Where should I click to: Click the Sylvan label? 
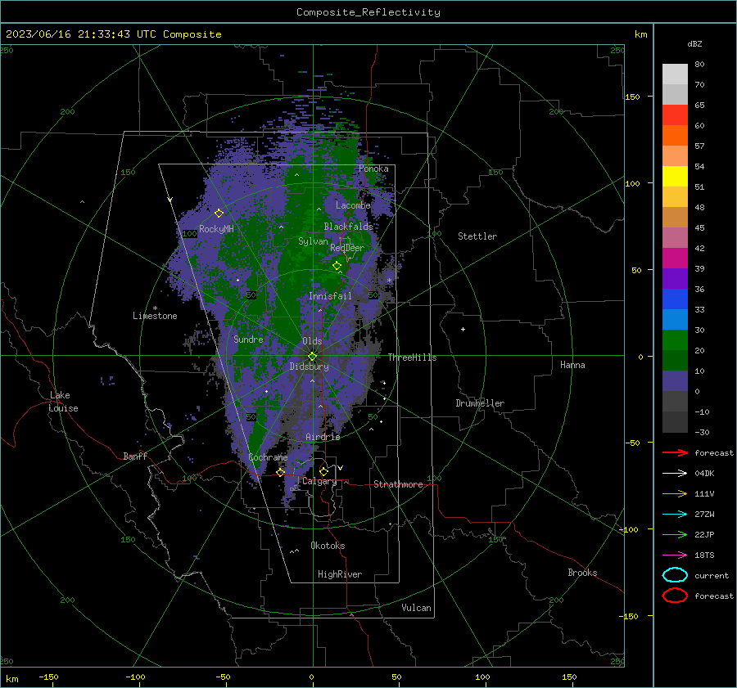(x=313, y=241)
